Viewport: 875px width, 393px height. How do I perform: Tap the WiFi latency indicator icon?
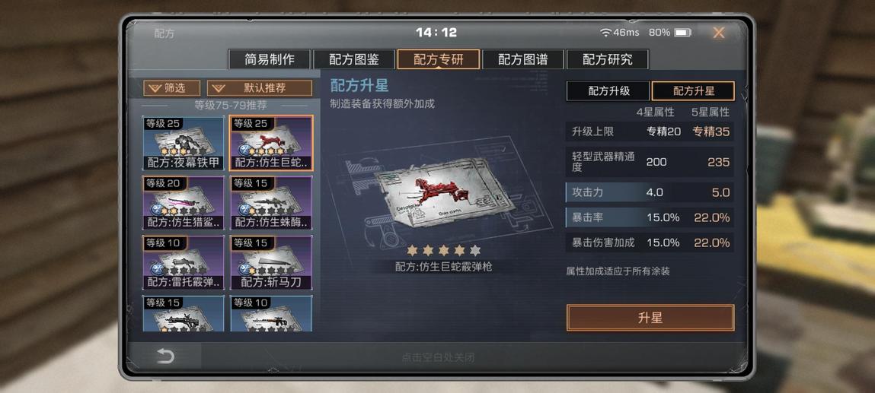pos(605,33)
